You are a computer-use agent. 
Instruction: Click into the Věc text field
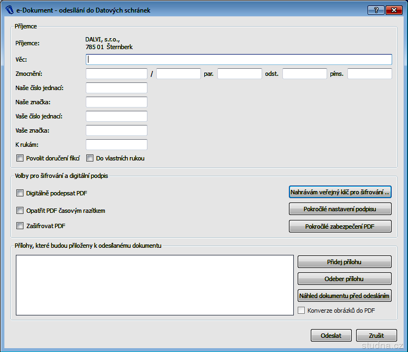[239, 59]
